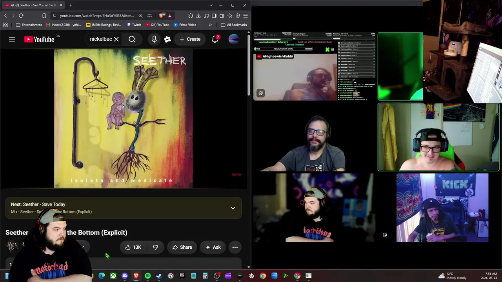502x282 pixels.
Task: Open the media playback music note control
Action: [x=206, y=16]
